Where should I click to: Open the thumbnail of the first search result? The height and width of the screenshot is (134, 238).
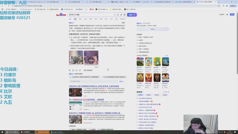point(76,92)
